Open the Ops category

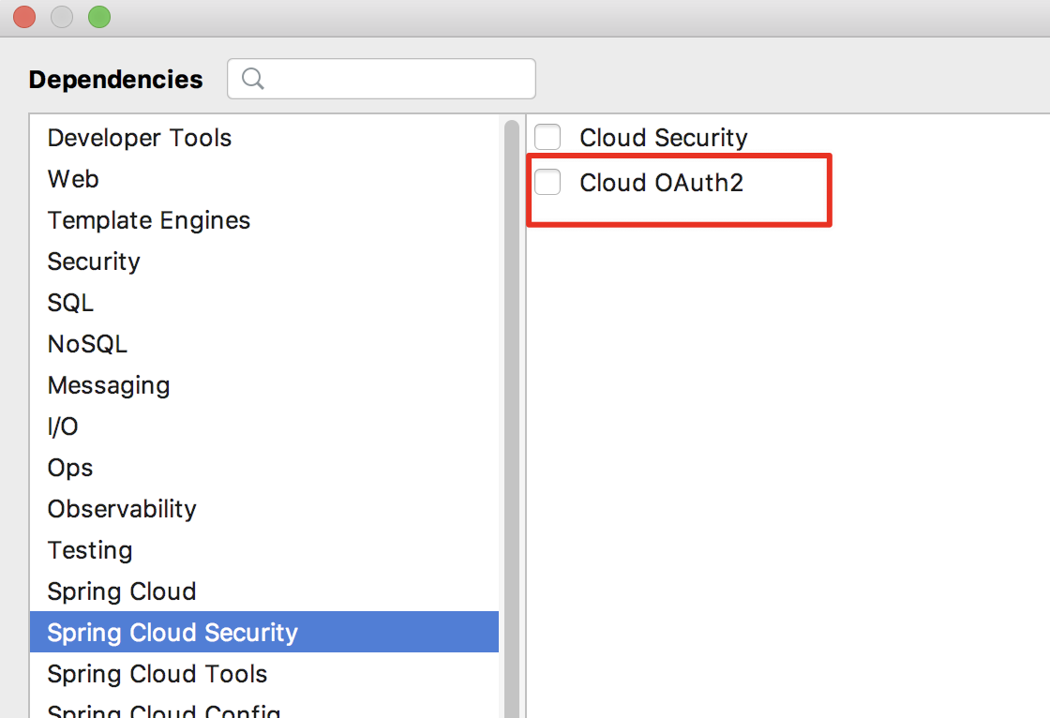(x=70, y=468)
